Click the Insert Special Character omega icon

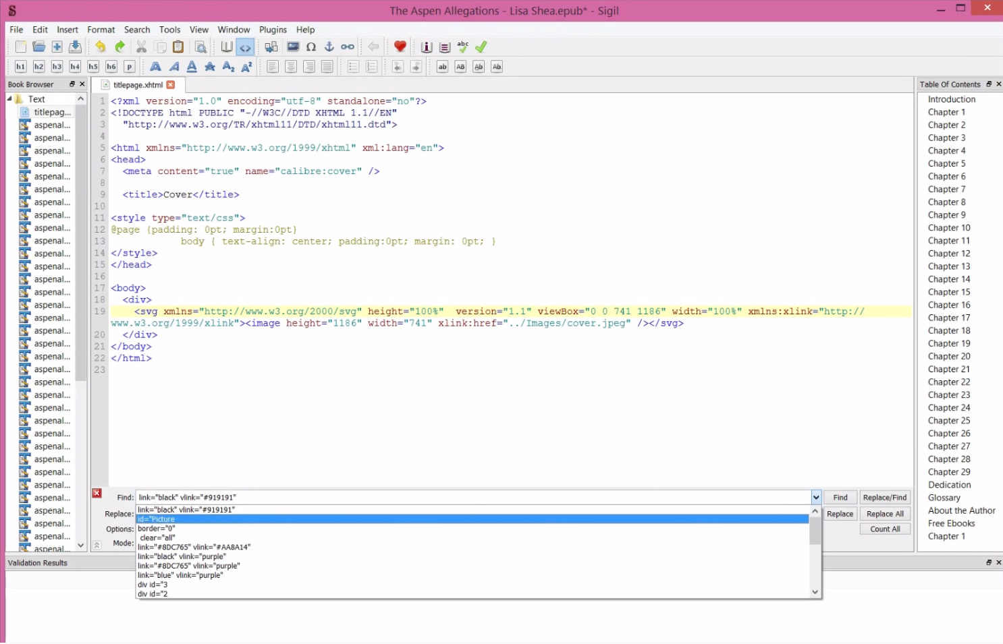(x=311, y=47)
